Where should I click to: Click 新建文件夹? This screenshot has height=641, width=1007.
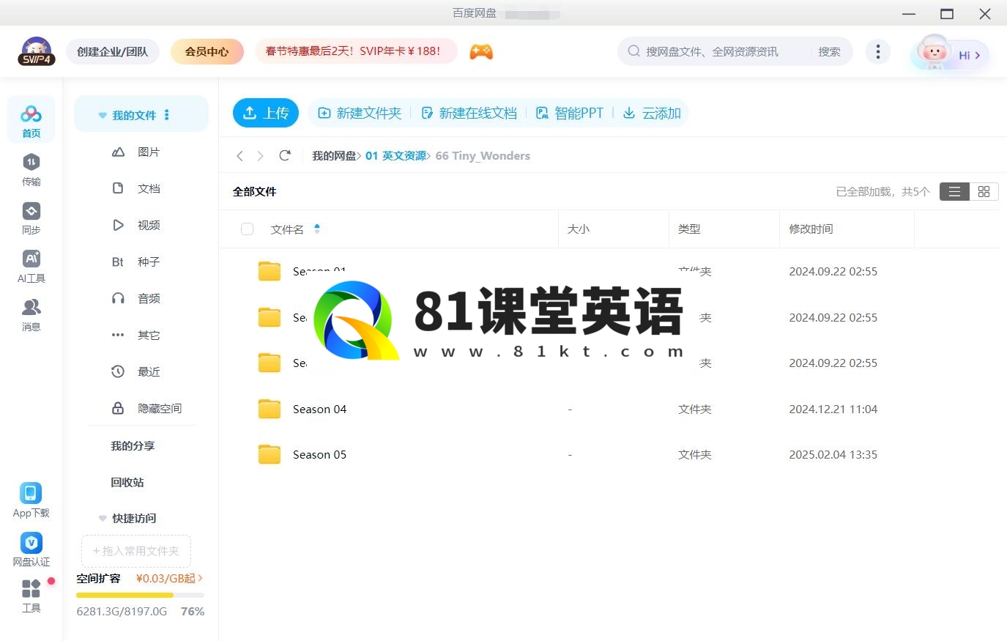(x=360, y=113)
